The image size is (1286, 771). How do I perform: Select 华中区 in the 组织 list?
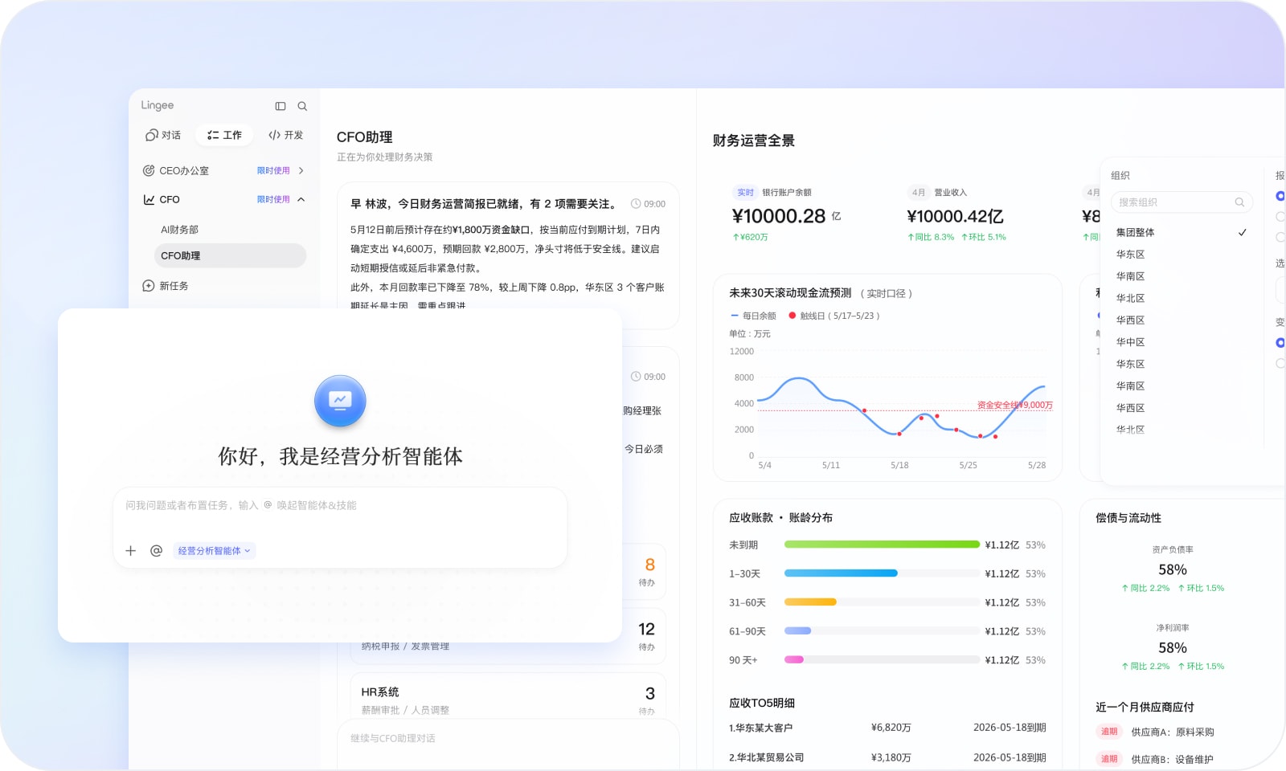coord(1130,342)
